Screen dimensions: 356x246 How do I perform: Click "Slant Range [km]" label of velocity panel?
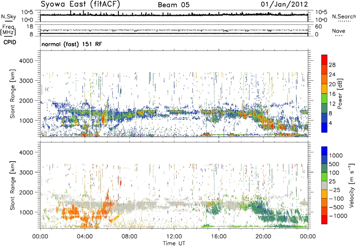[12, 185]
